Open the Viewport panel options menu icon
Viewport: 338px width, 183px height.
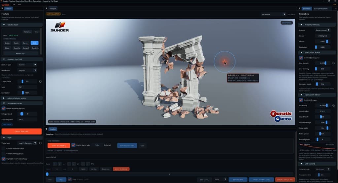tap(46, 9)
